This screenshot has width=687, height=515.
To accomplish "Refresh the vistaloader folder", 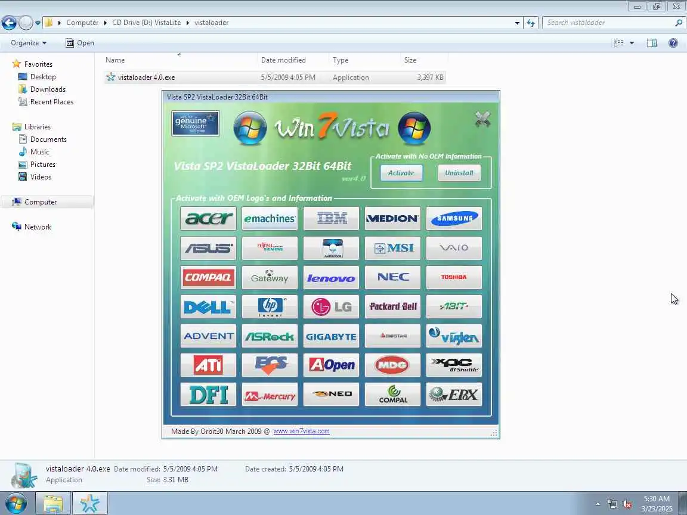I will click(x=531, y=23).
